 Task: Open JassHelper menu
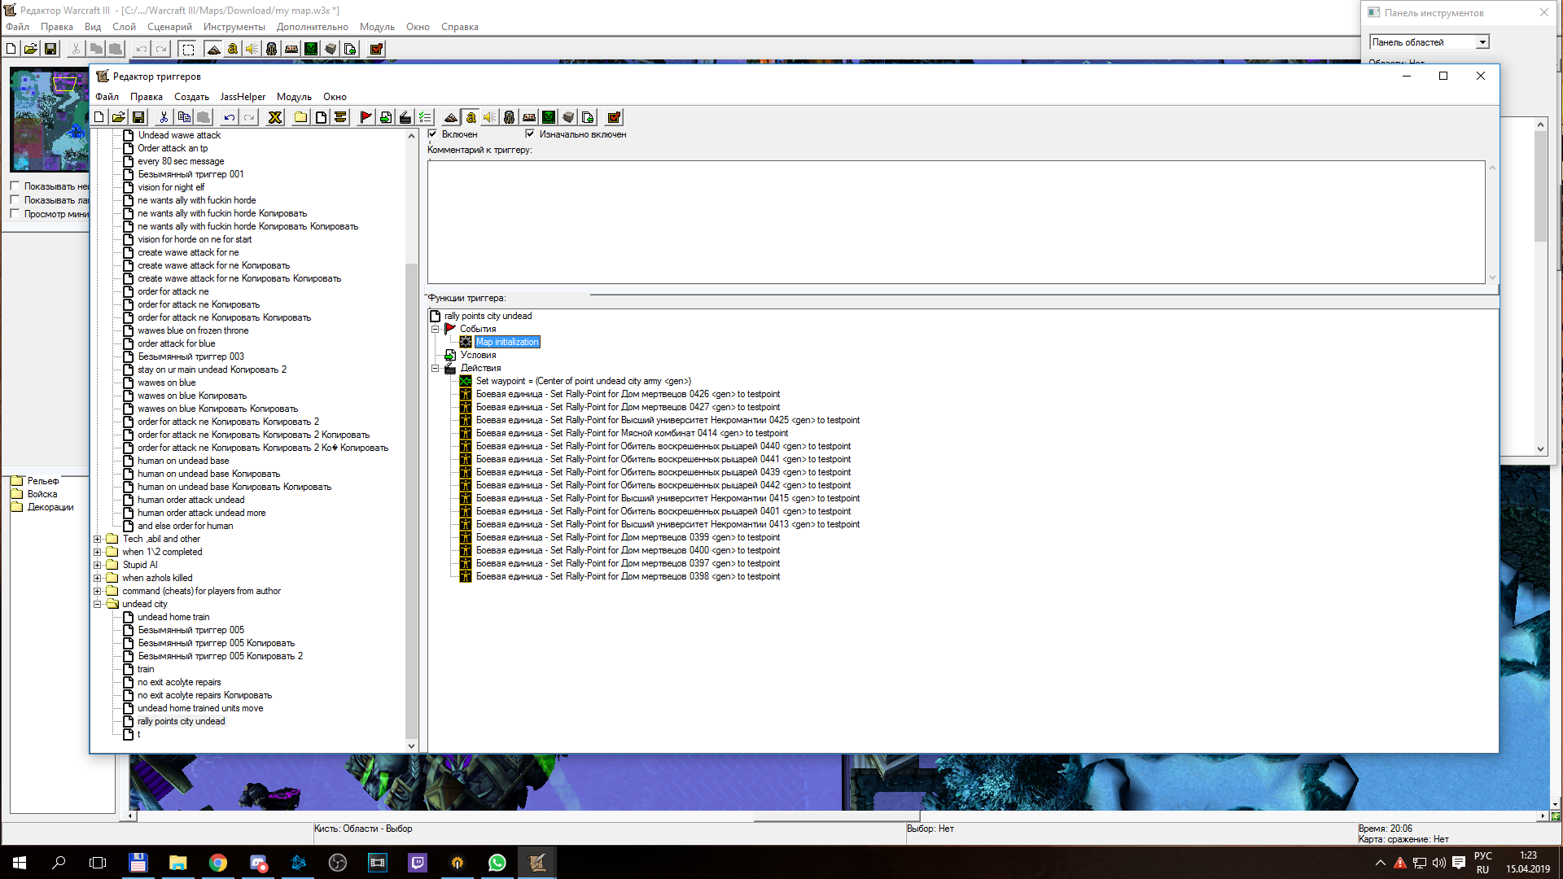pos(243,97)
